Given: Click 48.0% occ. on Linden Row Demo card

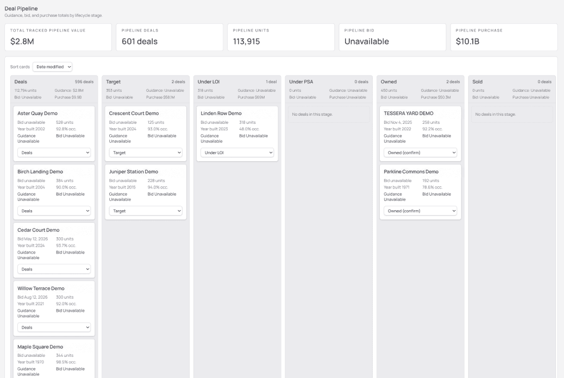Looking at the screenshot, I should coord(249,129).
